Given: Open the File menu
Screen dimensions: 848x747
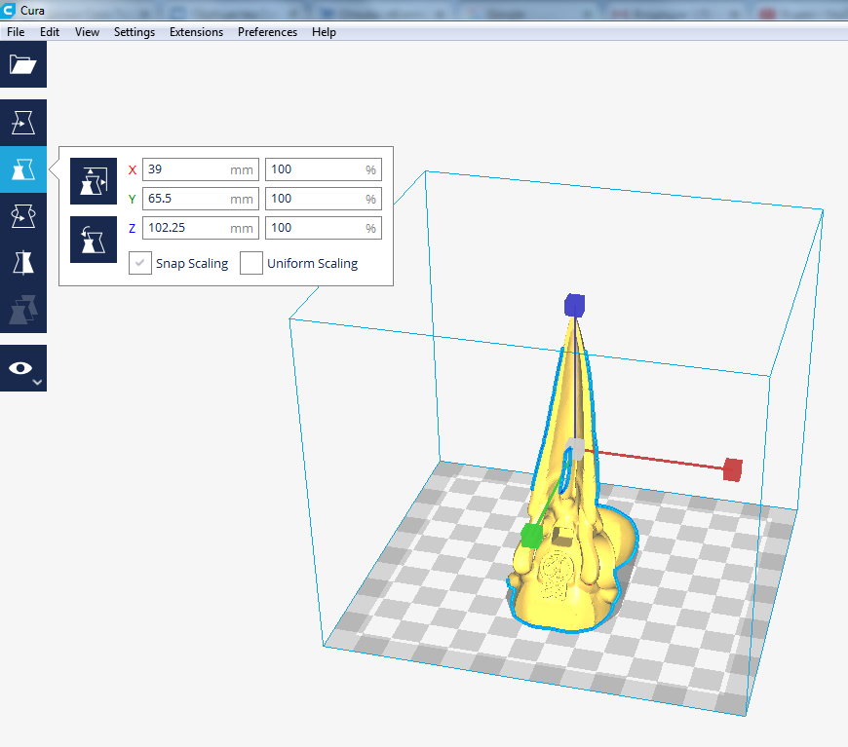Looking at the screenshot, I should click(16, 32).
